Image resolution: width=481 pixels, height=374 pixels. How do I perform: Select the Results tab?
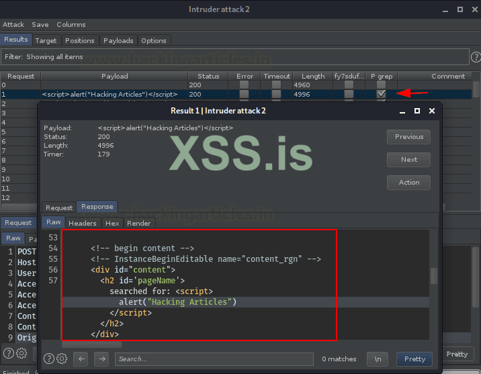click(16, 40)
